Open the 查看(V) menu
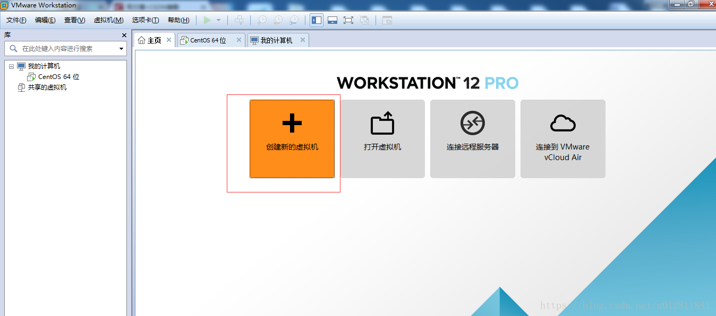 (x=74, y=20)
